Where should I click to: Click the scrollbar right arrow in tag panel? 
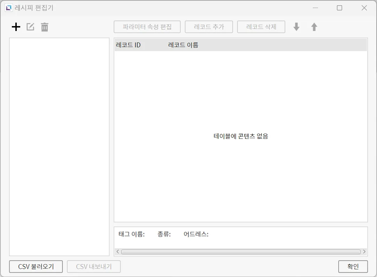tap(364, 252)
